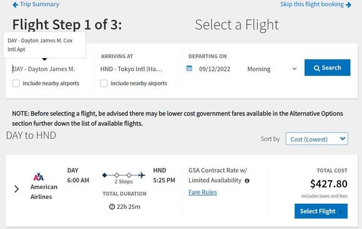Expand the American Airlines flight details chevron

[17, 189]
